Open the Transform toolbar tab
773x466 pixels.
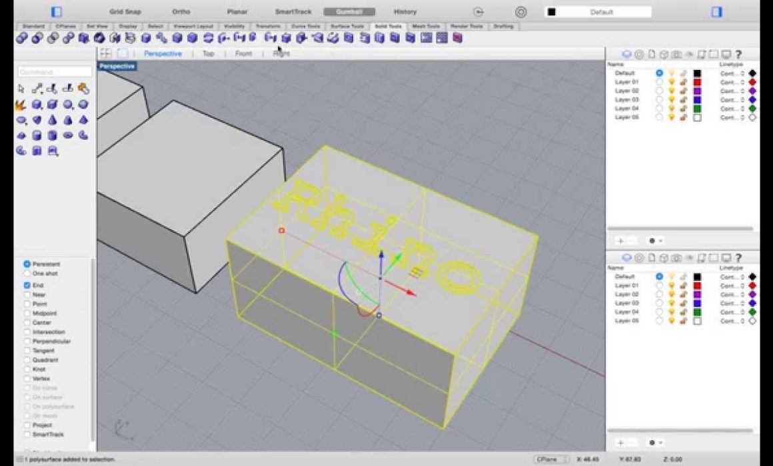[268, 26]
